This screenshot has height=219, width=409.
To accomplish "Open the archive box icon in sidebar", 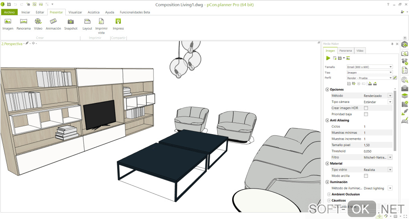I will 405,88.
